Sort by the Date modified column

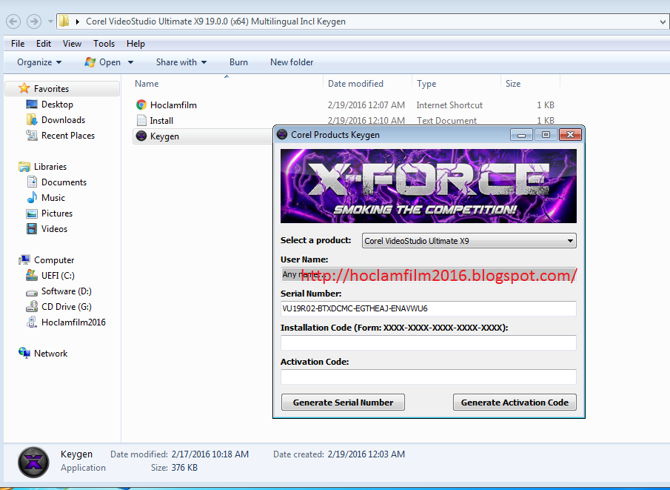(x=355, y=84)
